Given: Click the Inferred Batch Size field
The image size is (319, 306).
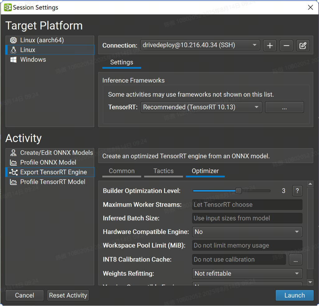Looking at the screenshot, I should tap(247, 218).
